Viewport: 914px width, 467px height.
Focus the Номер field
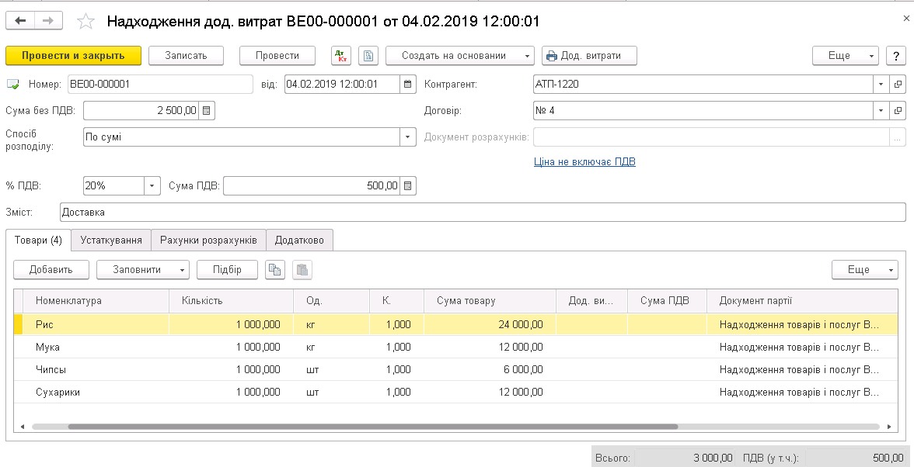tap(160, 85)
